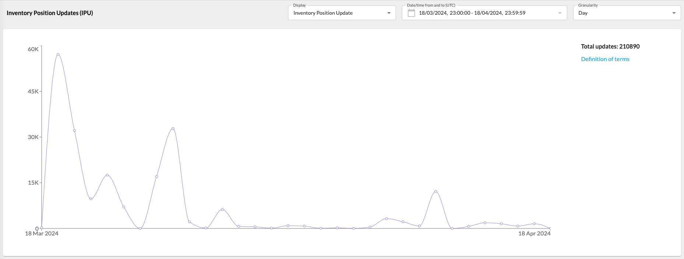Click the 60K y-axis label
Viewport: 684px width, 259px height.
pyautogui.click(x=33, y=49)
